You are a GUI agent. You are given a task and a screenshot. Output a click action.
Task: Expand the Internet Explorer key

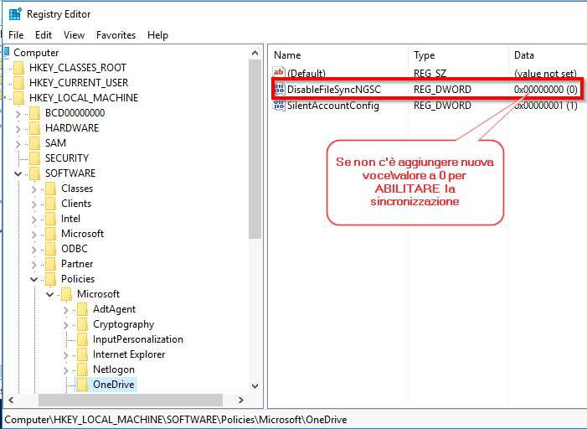65,355
